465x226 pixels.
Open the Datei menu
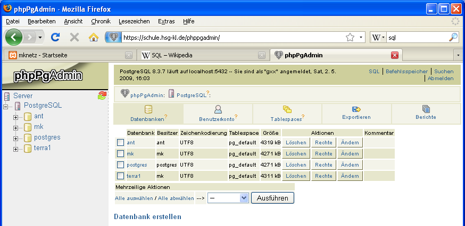[13, 21]
